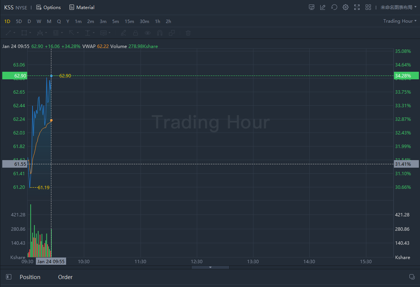Expand the rectangle shape tool dropdown arrow

point(30,33)
